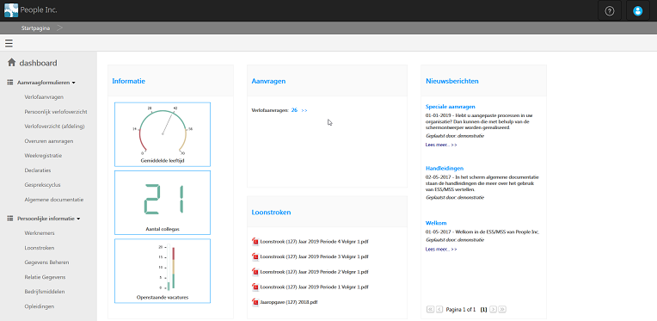Open PDF icon for Jaaropgave 2018
The image size is (657, 321).
pyautogui.click(x=255, y=302)
